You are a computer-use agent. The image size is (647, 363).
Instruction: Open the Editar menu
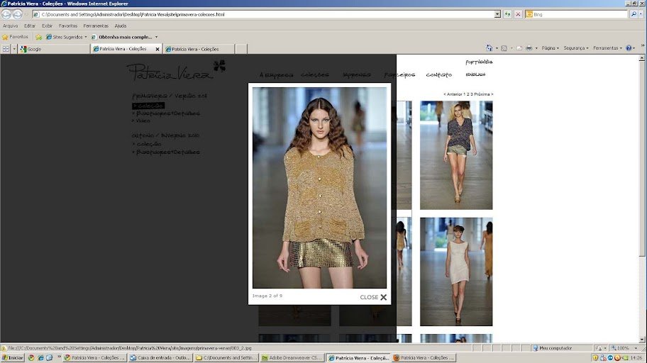coord(30,26)
